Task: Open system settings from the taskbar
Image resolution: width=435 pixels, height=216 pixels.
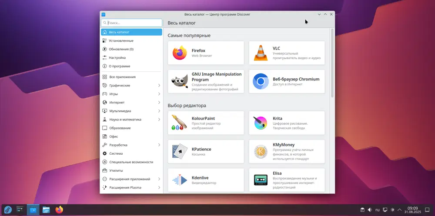Action: 20,209
